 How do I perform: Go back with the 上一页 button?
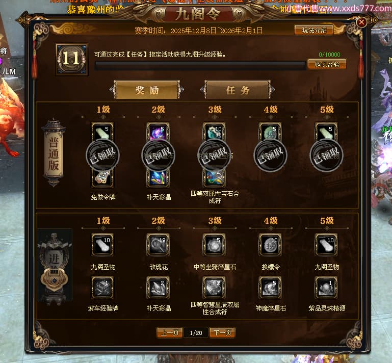tap(170, 332)
